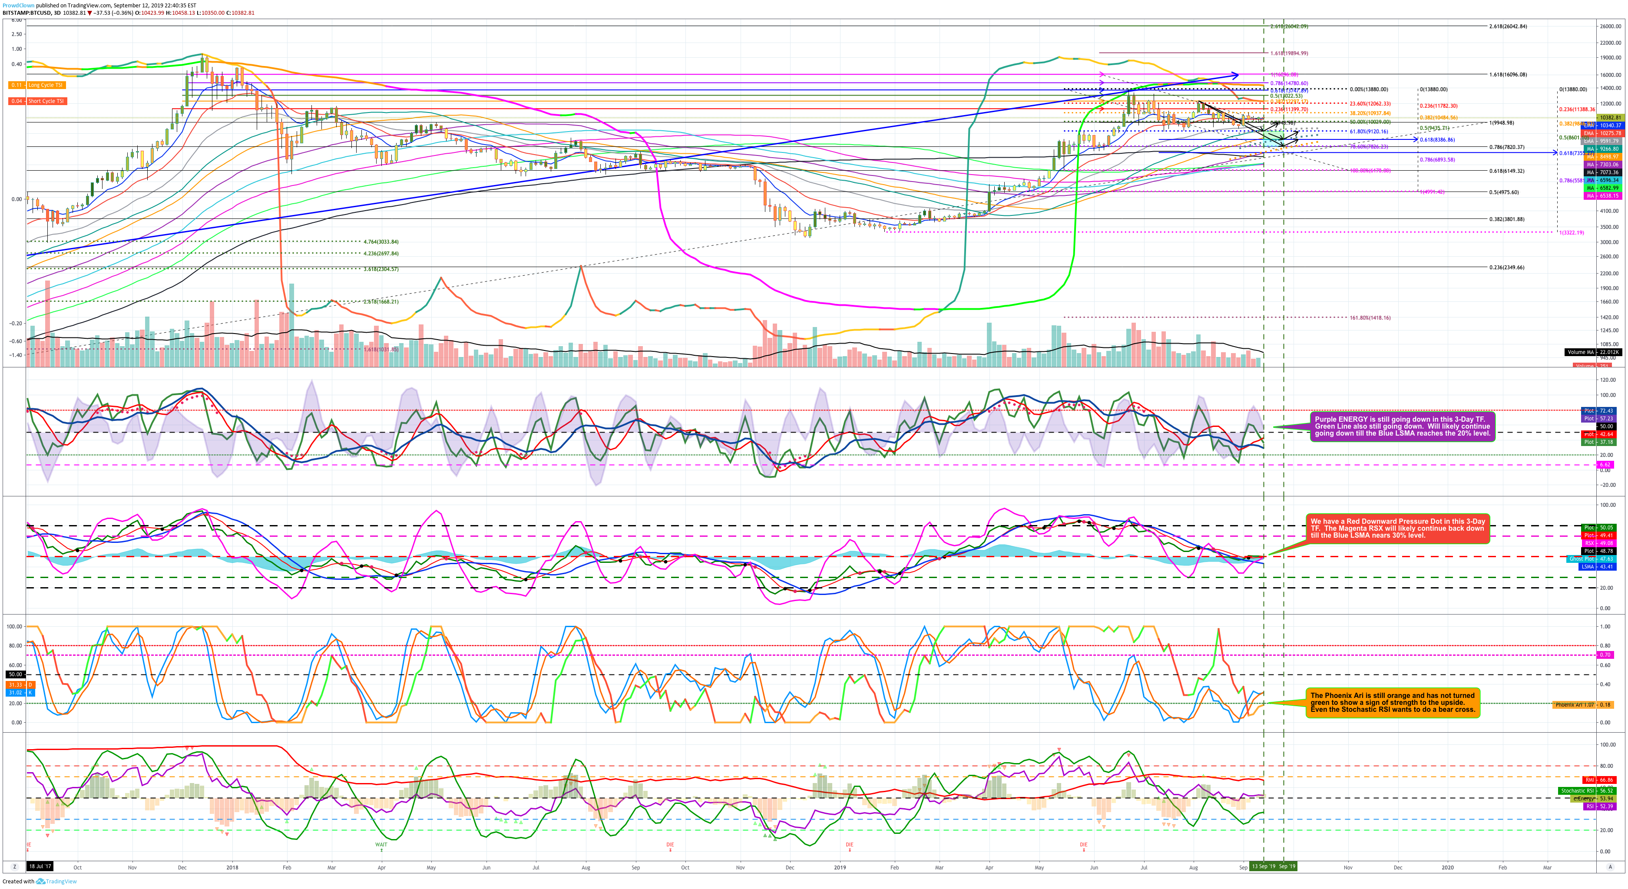Click the blue EMA 10340.37 price label
This screenshot has width=1628, height=889.
pyautogui.click(x=1602, y=126)
